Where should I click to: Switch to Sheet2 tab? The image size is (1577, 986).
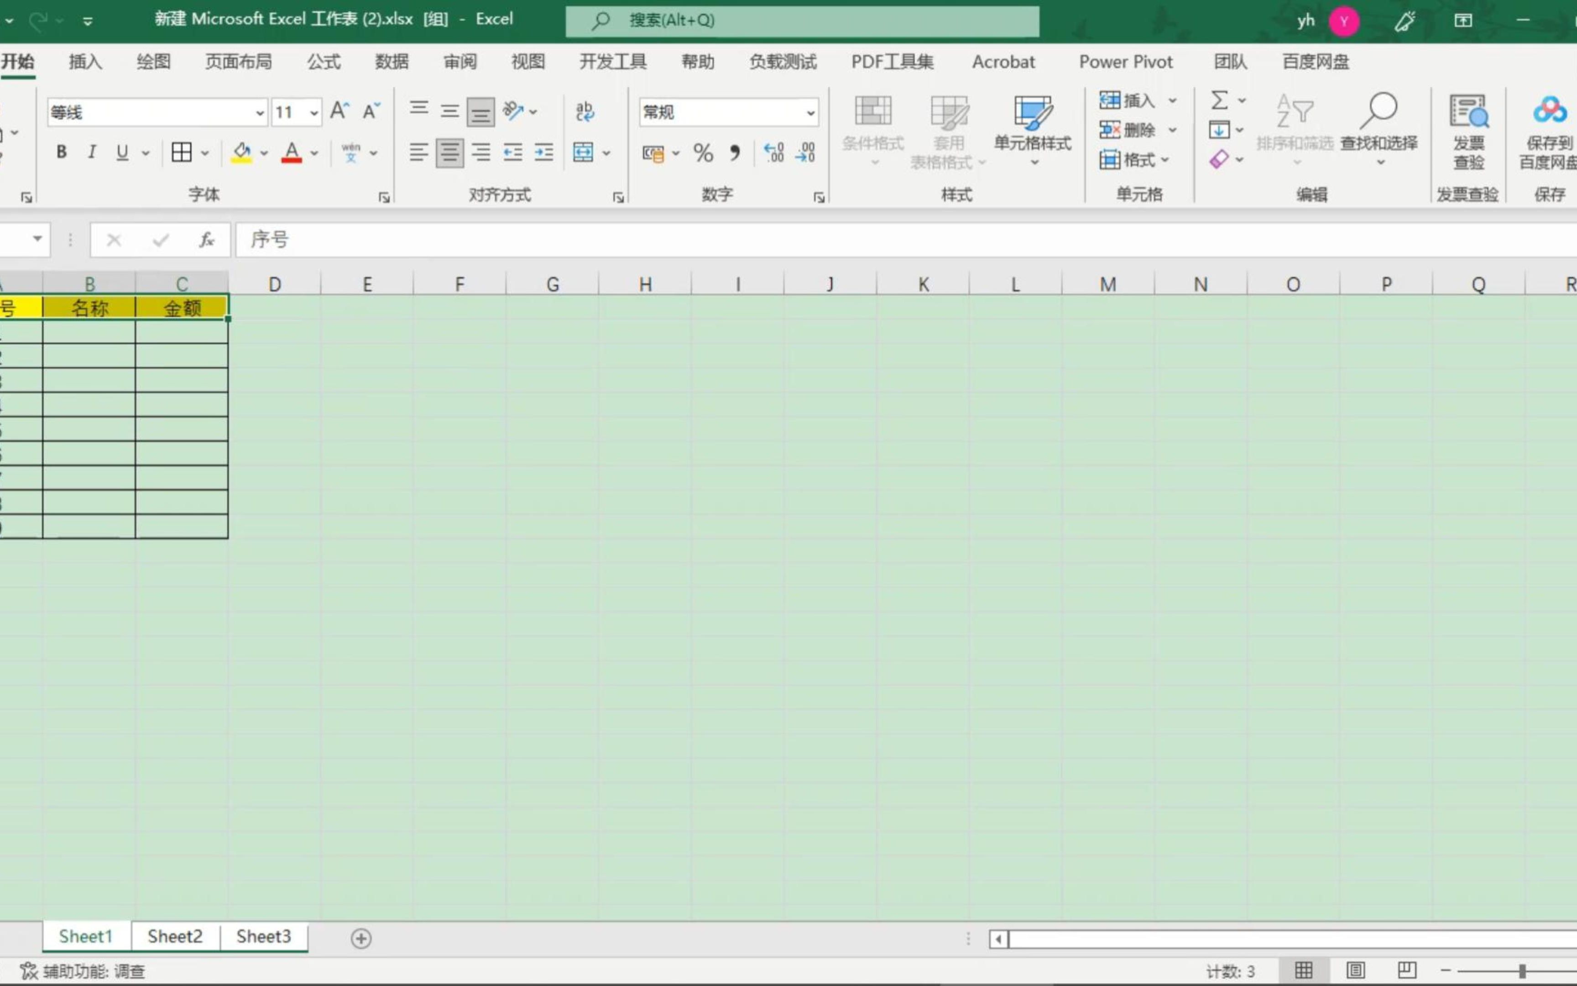(x=175, y=936)
